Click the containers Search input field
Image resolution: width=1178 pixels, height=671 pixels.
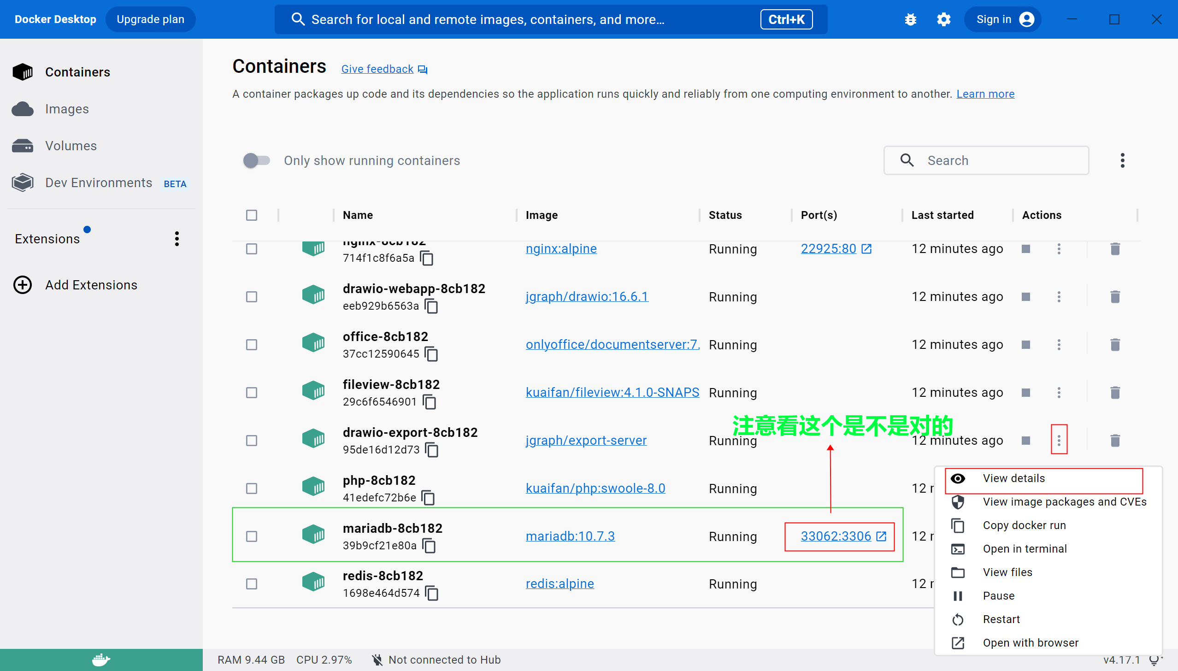986,160
